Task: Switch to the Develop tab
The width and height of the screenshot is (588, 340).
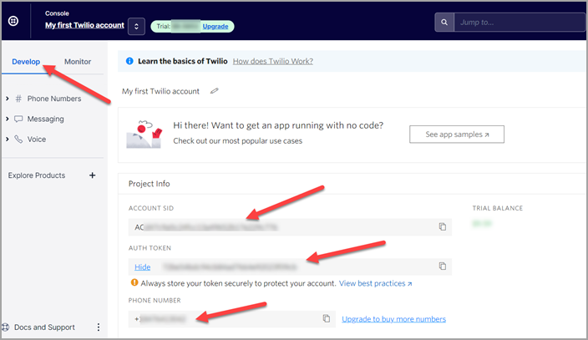Action: (26, 62)
